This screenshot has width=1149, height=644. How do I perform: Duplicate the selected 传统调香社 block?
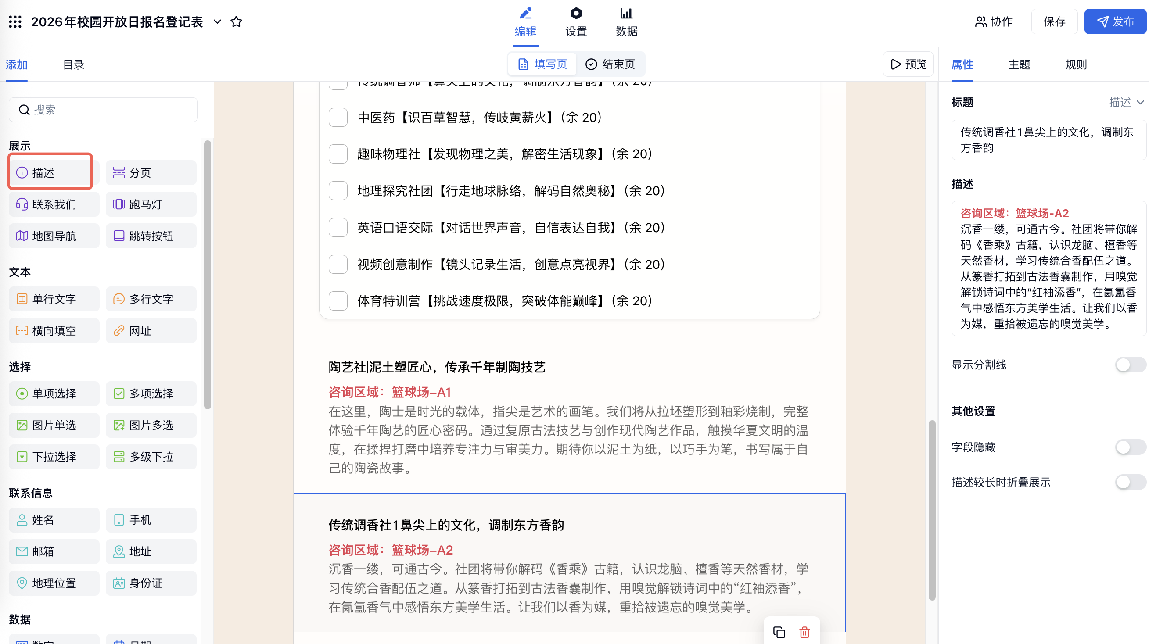[x=779, y=632]
